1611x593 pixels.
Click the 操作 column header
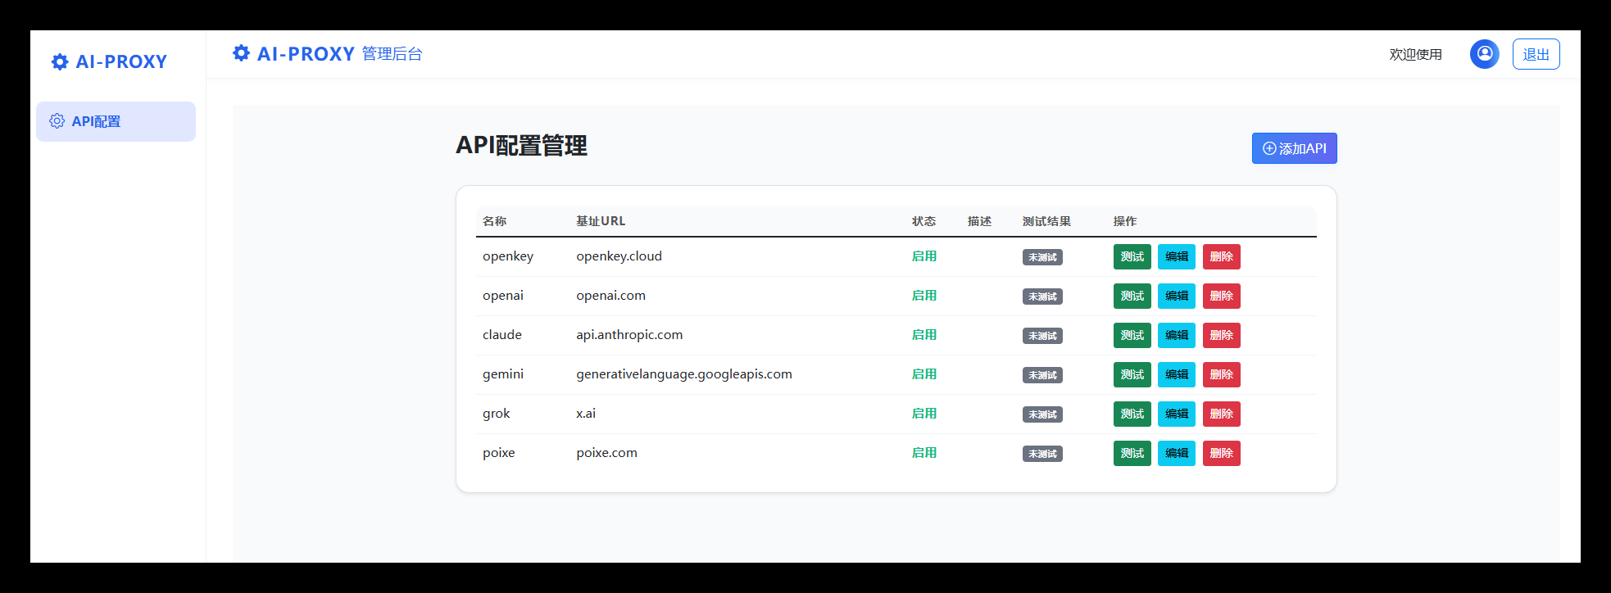(1125, 221)
